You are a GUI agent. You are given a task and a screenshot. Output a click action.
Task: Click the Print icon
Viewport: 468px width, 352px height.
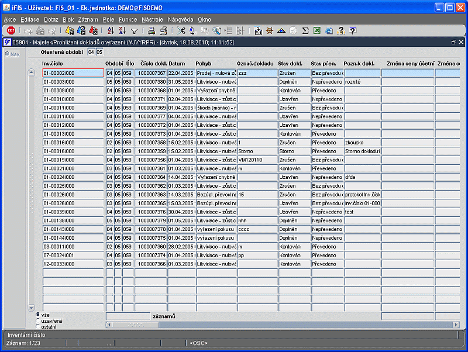click(x=152, y=30)
